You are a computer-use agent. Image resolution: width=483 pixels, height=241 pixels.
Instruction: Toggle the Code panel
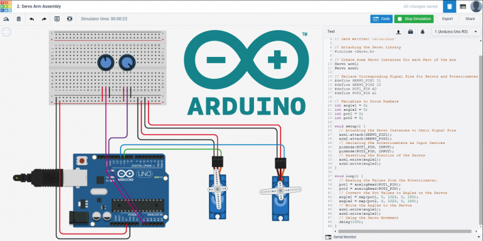[x=381, y=19]
